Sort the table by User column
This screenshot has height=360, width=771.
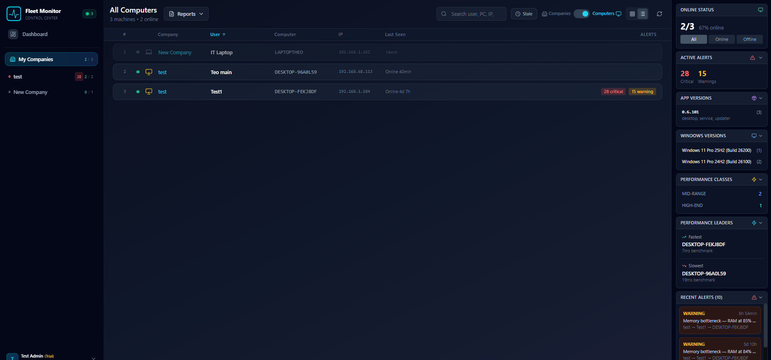coord(218,34)
